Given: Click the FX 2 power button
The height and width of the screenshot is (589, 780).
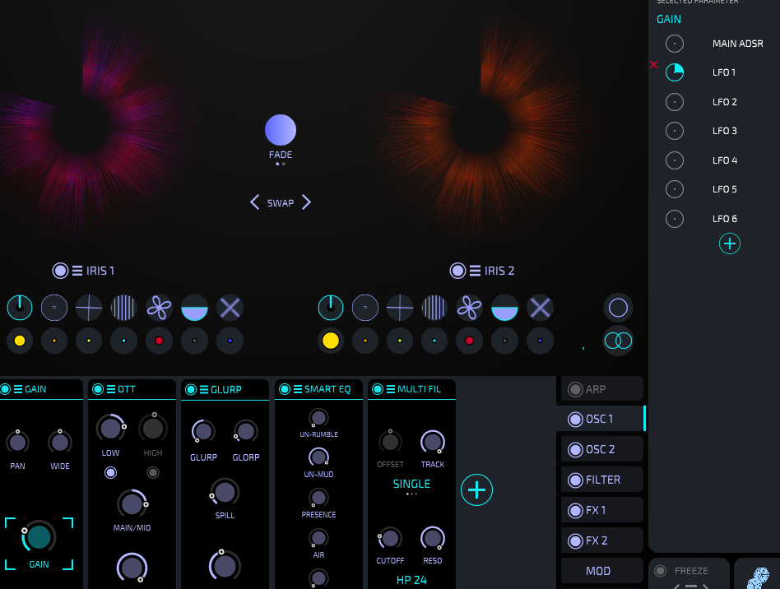Looking at the screenshot, I should click(576, 540).
